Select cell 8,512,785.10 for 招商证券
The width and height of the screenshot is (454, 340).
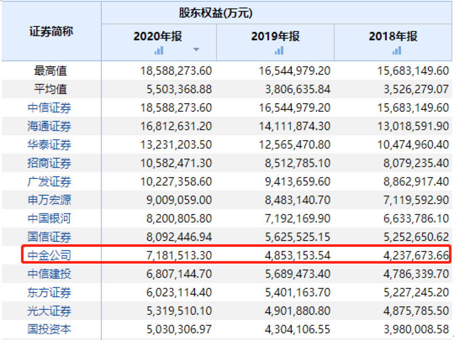click(x=298, y=163)
